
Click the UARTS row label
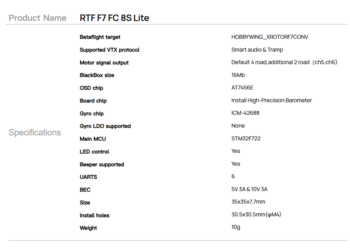click(x=88, y=177)
